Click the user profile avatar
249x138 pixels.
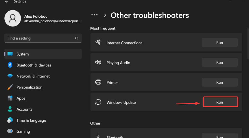13,18
